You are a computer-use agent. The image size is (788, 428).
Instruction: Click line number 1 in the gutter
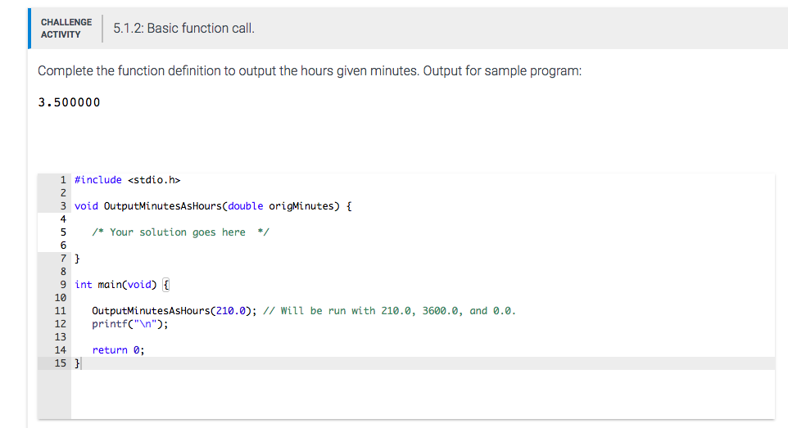tap(63, 180)
